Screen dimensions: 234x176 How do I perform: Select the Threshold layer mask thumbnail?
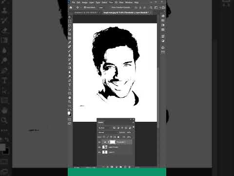tap(113, 142)
